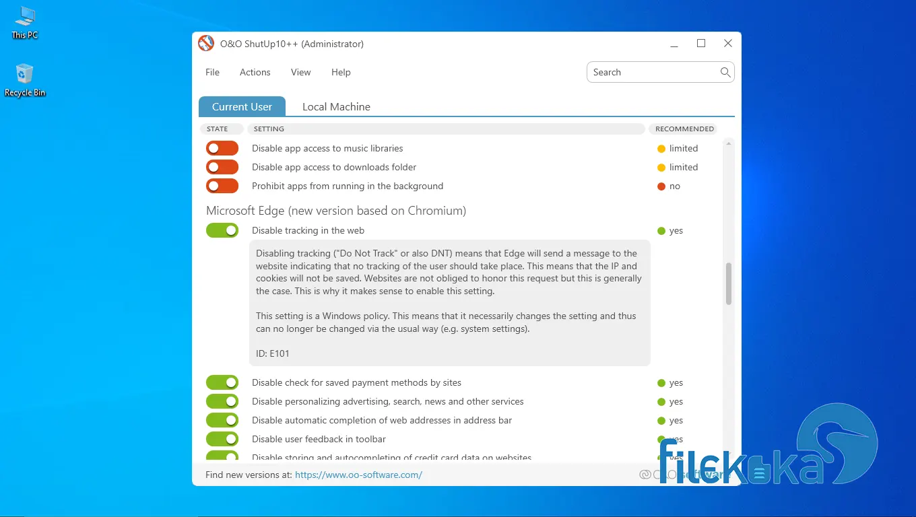
Task: Expand Disable user feedback in toolbar details
Action: click(319, 439)
